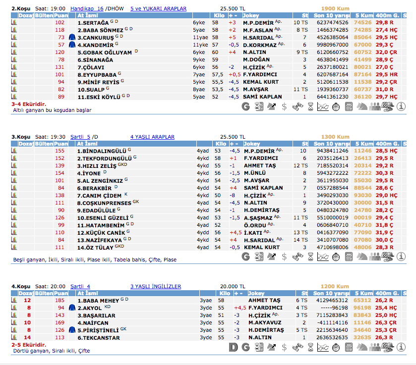Open the line graph icon under race 4
Screen dimensions: 416x365
[323, 347]
